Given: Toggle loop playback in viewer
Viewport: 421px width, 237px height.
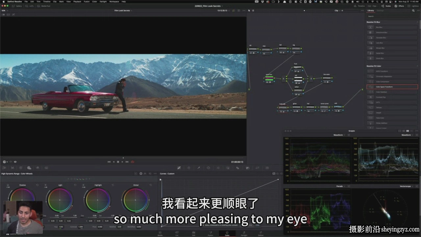Looking at the screenshot, I should pyautogui.click(x=133, y=162).
